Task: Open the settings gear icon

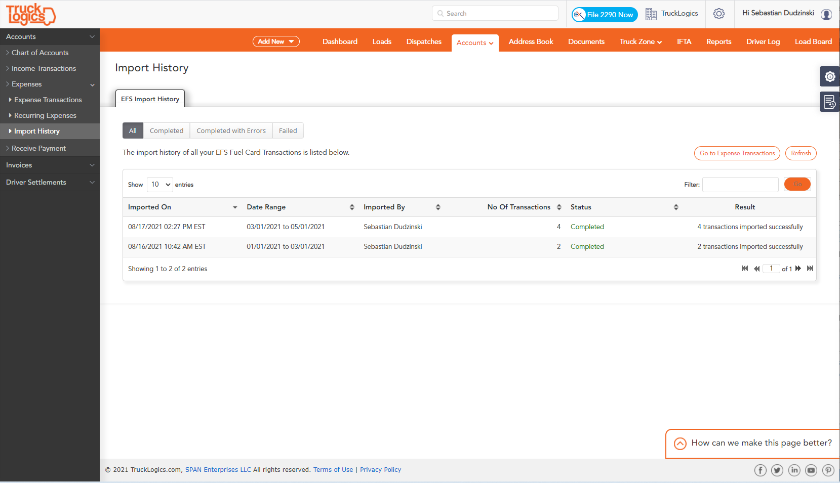Action: 719,14
